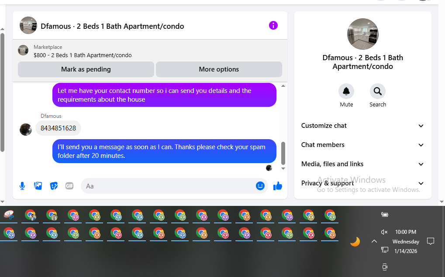This screenshot has width=445, height=277.
Task: Expand Media, files and links section
Action: coord(362,164)
